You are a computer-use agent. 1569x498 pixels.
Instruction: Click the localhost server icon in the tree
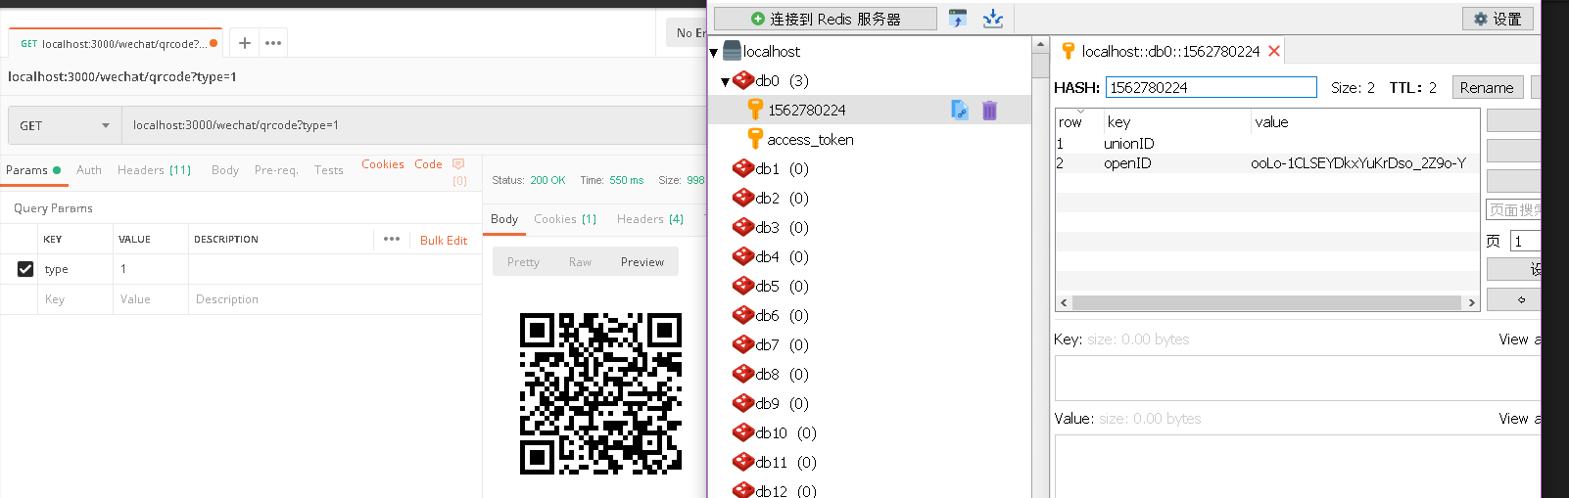pos(732,51)
